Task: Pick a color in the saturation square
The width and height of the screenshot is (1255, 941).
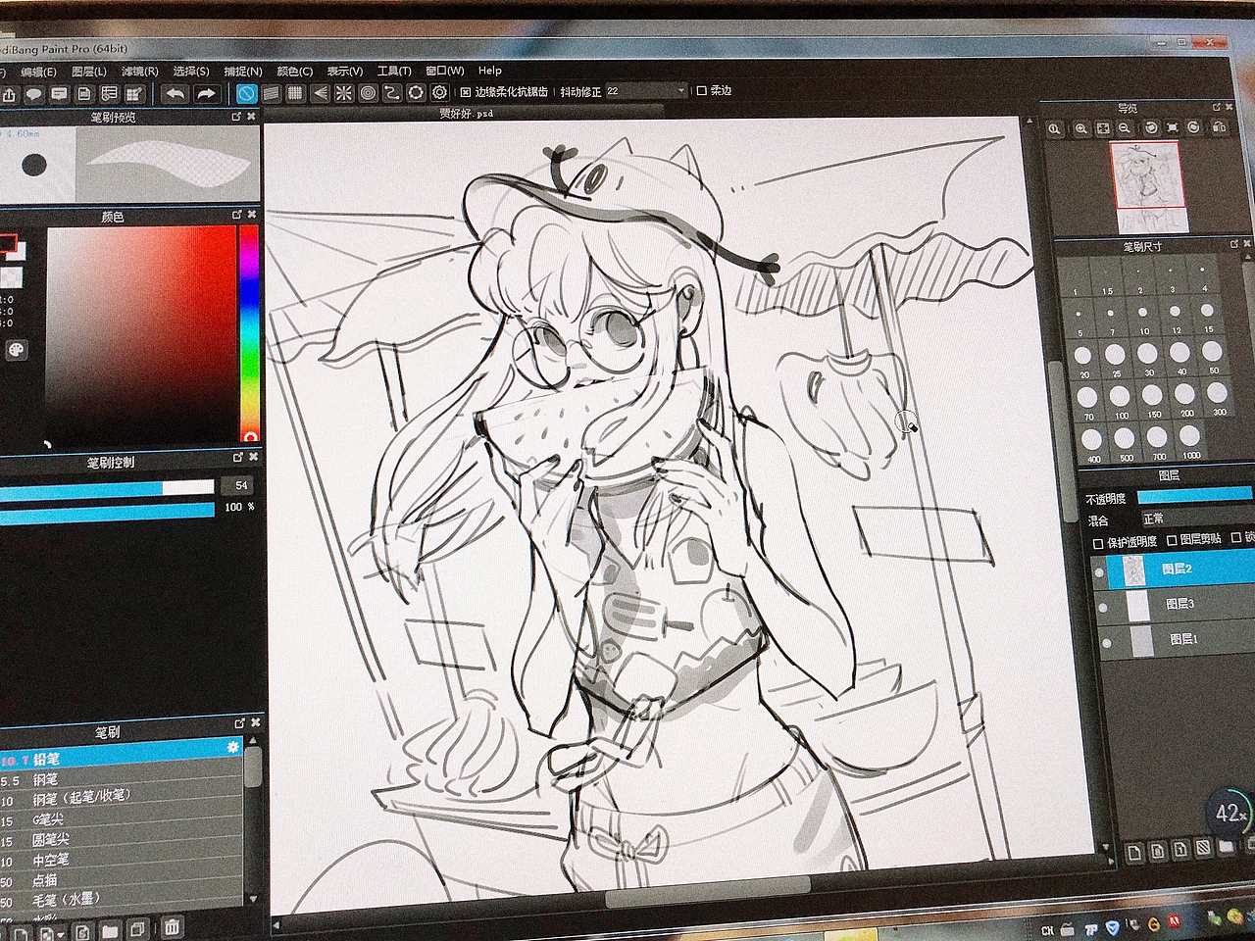Action: click(140, 335)
